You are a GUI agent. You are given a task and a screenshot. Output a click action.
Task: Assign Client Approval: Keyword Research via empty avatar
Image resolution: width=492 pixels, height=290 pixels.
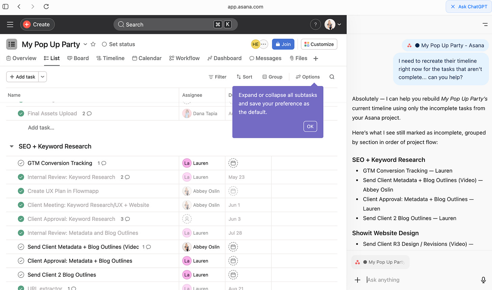pyautogui.click(x=187, y=219)
